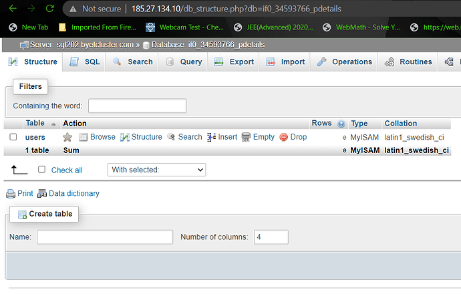Screen dimensions: 461x294
Task: Sort by the Table column header
Action: (35, 124)
